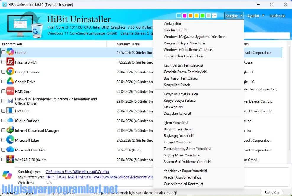Viewport: 292px width, 196px height.
Task: Click the HW OSD icon
Action: (x=10, y=111)
